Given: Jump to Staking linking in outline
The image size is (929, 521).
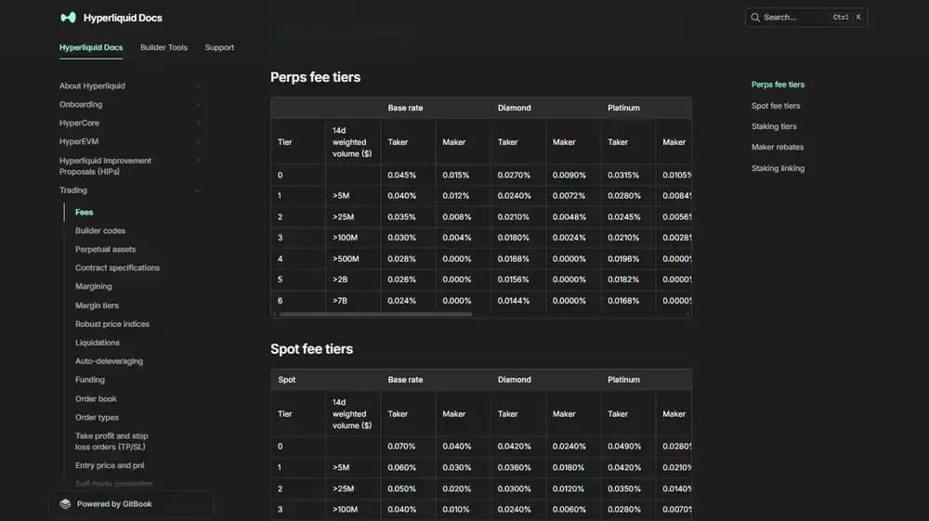Looking at the screenshot, I should (x=778, y=168).
